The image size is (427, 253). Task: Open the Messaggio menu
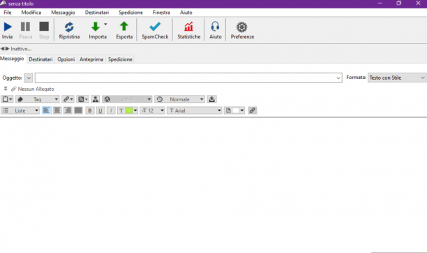pyautogui.click(x=63, y=13)
